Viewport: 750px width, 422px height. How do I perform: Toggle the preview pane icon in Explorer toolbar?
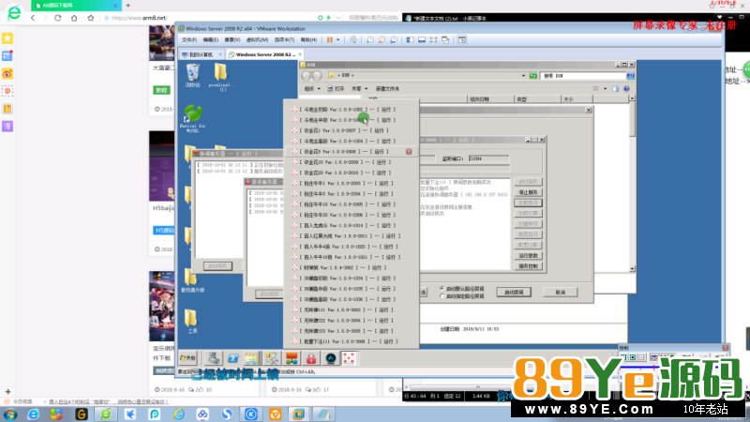tap(616, 88)
